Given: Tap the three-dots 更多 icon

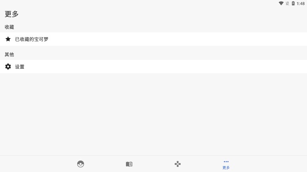Looking at the screenshot, I should pyautogui.click(x=226, y=161).
